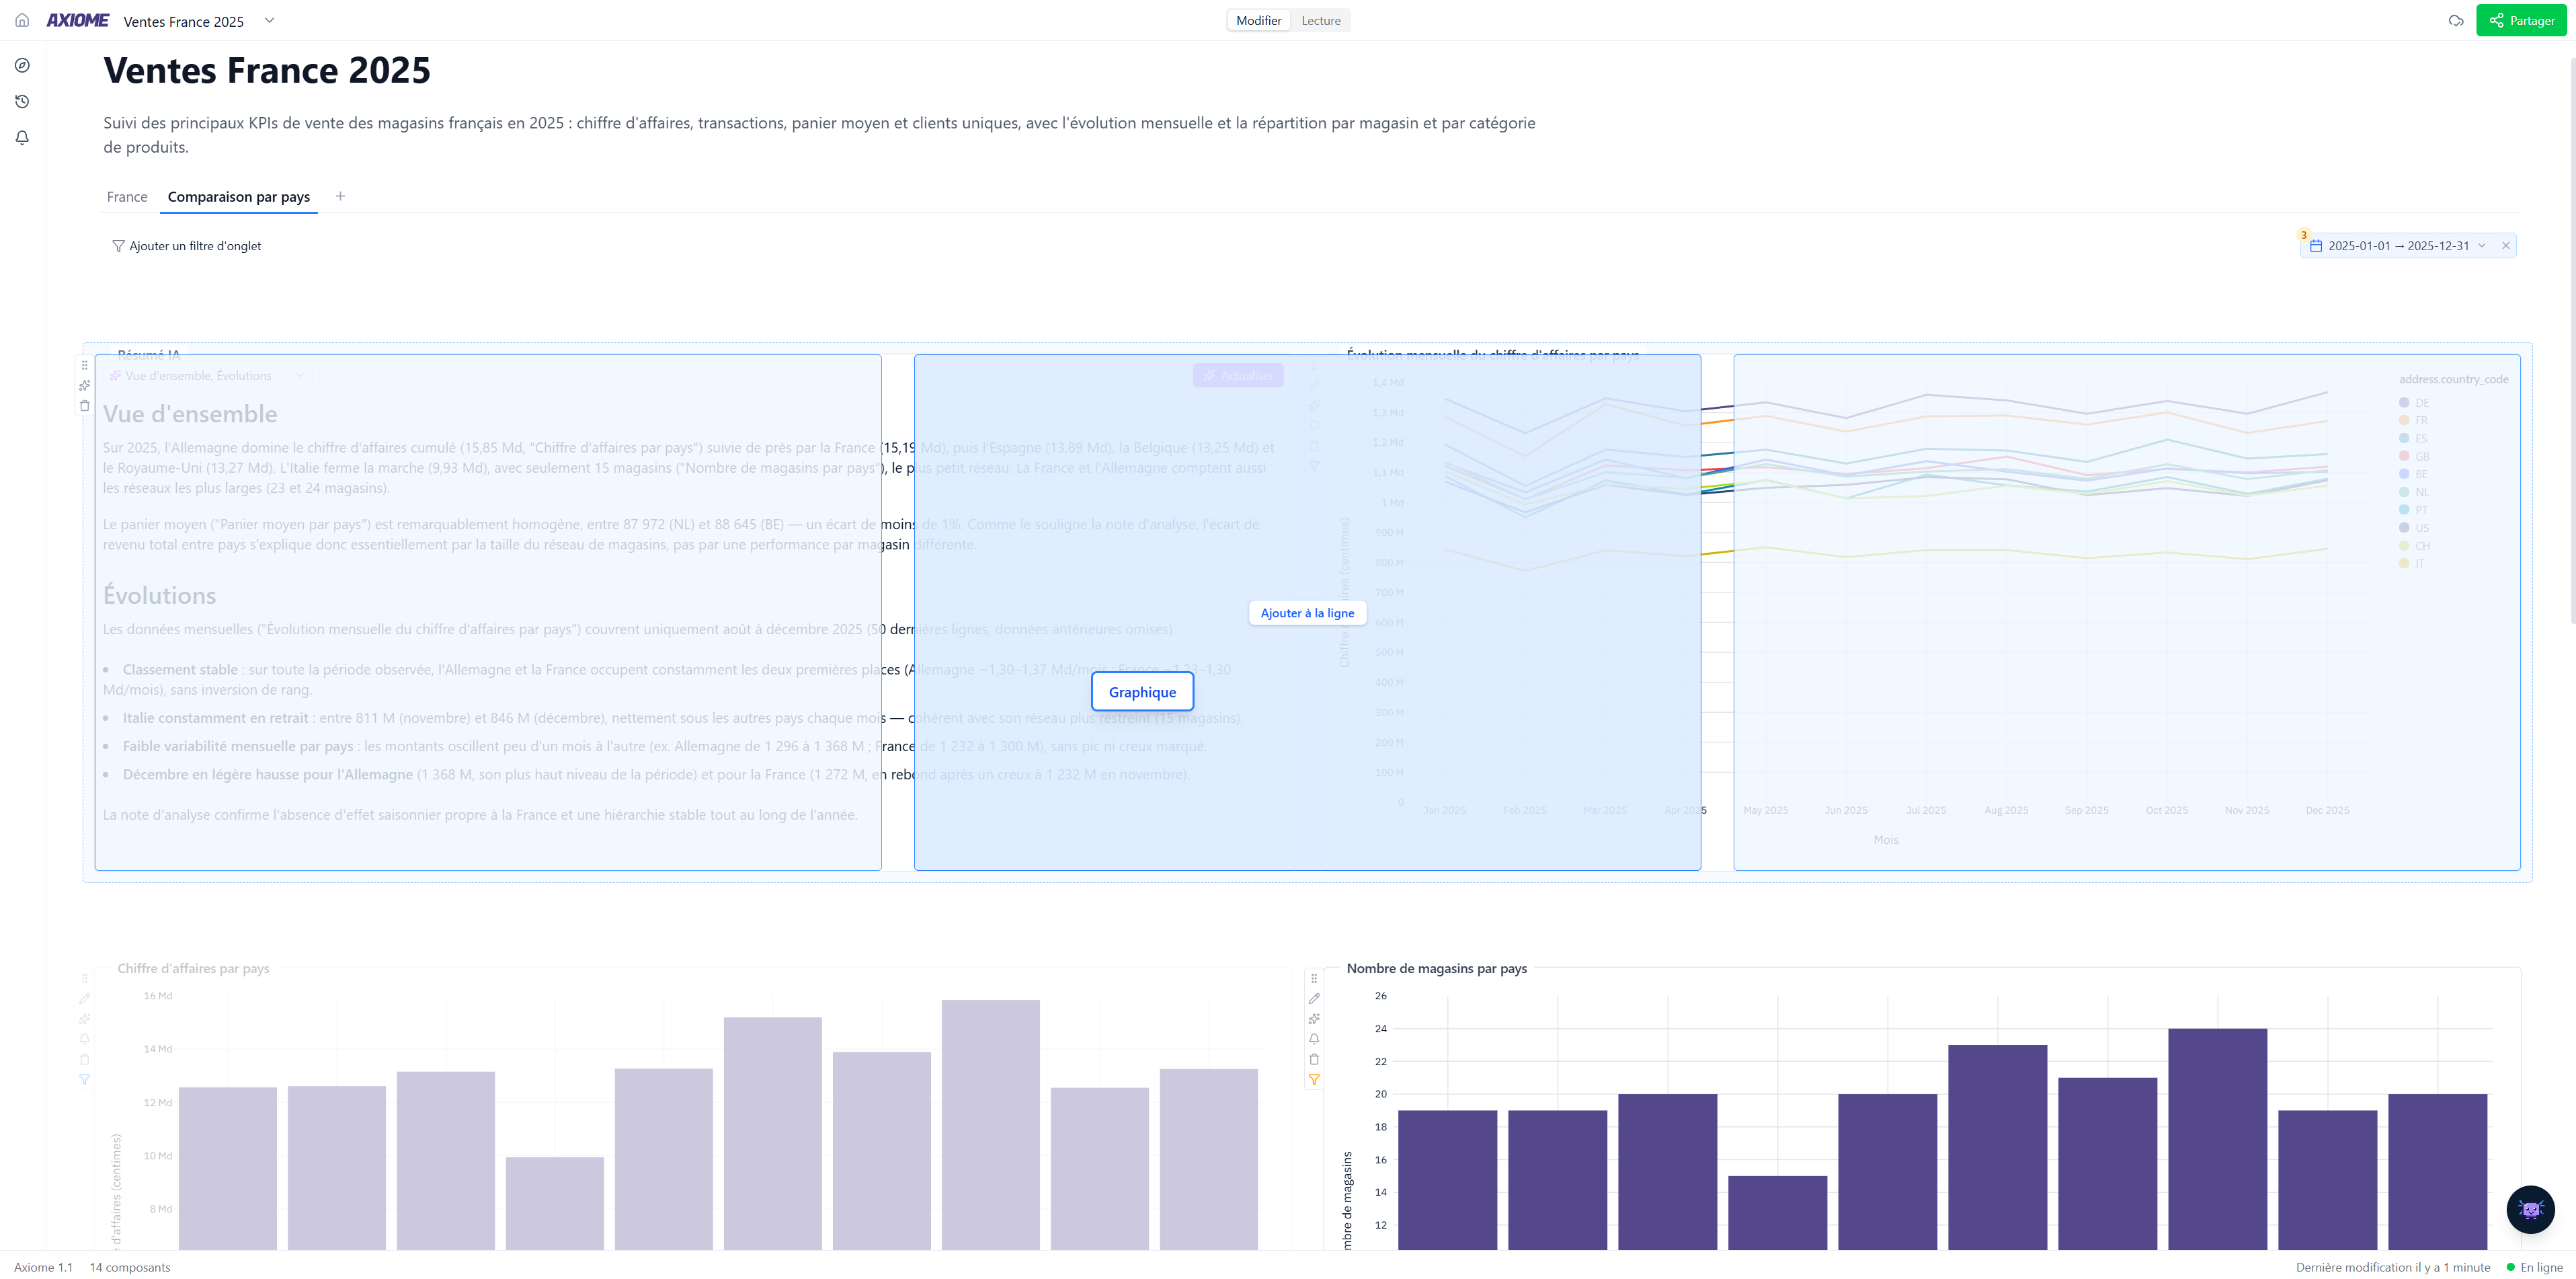The width and height of the screenshot is (2576, 1279).
Task: Click the "En ligne" status indicator
Action: point(2534,1268)
